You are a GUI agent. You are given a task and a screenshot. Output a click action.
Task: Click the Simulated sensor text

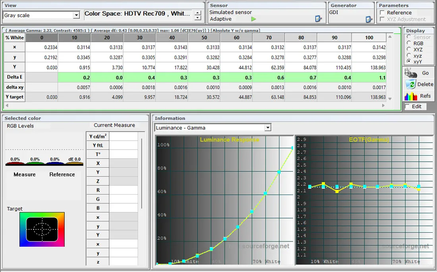[x=230, y=12]
